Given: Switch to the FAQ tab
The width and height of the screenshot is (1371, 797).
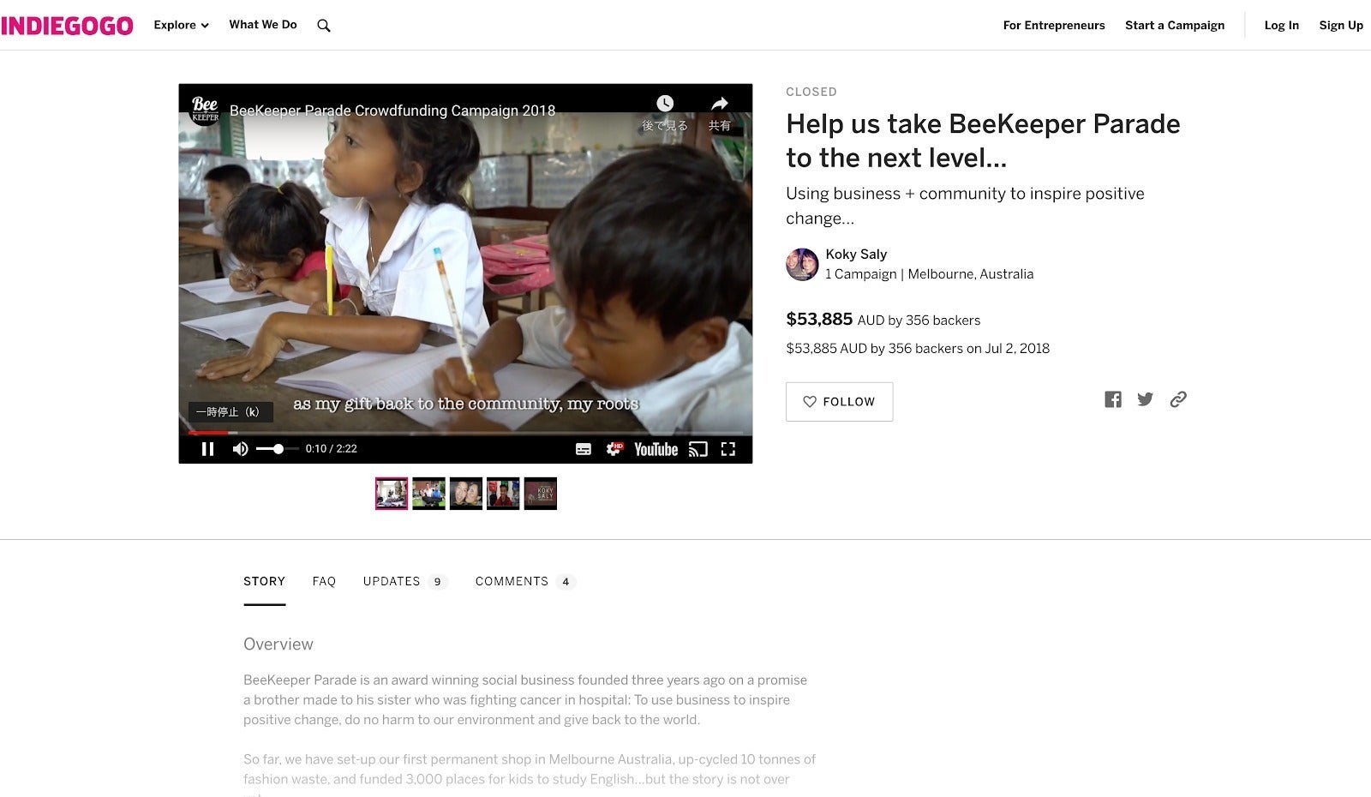Looking at the screenshot, I should 324,582.
